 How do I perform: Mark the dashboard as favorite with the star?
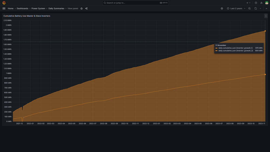pos(82,8)
